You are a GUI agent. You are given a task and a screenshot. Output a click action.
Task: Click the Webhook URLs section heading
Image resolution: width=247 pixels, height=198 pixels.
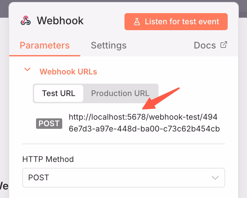coord(68,72)
